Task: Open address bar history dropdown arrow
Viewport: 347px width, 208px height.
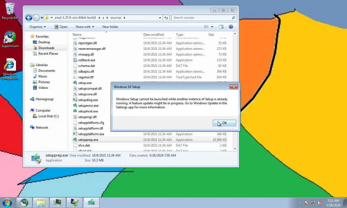Action: tap(160, 18)
